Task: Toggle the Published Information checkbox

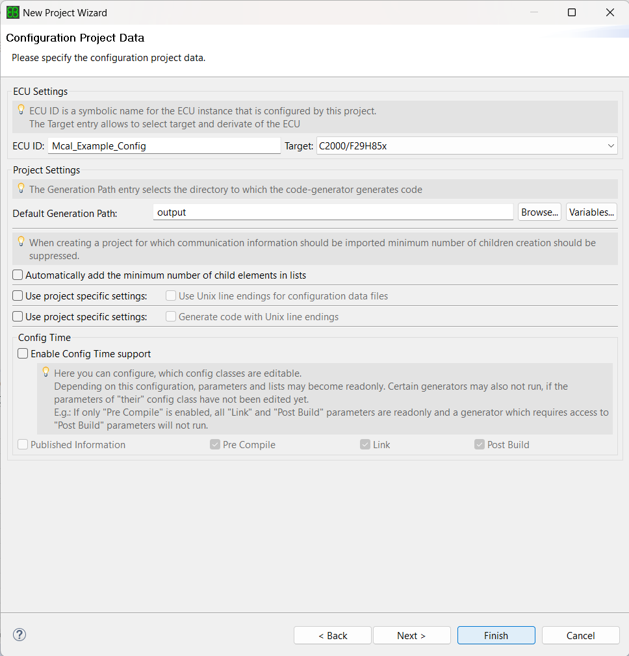Action: (23, 444)
